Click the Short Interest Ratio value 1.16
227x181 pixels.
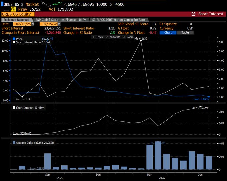[x=111, y=28]
